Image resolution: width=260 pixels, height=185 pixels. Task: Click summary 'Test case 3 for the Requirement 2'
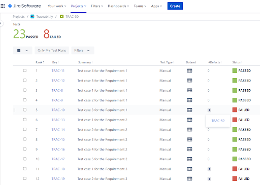102,139
